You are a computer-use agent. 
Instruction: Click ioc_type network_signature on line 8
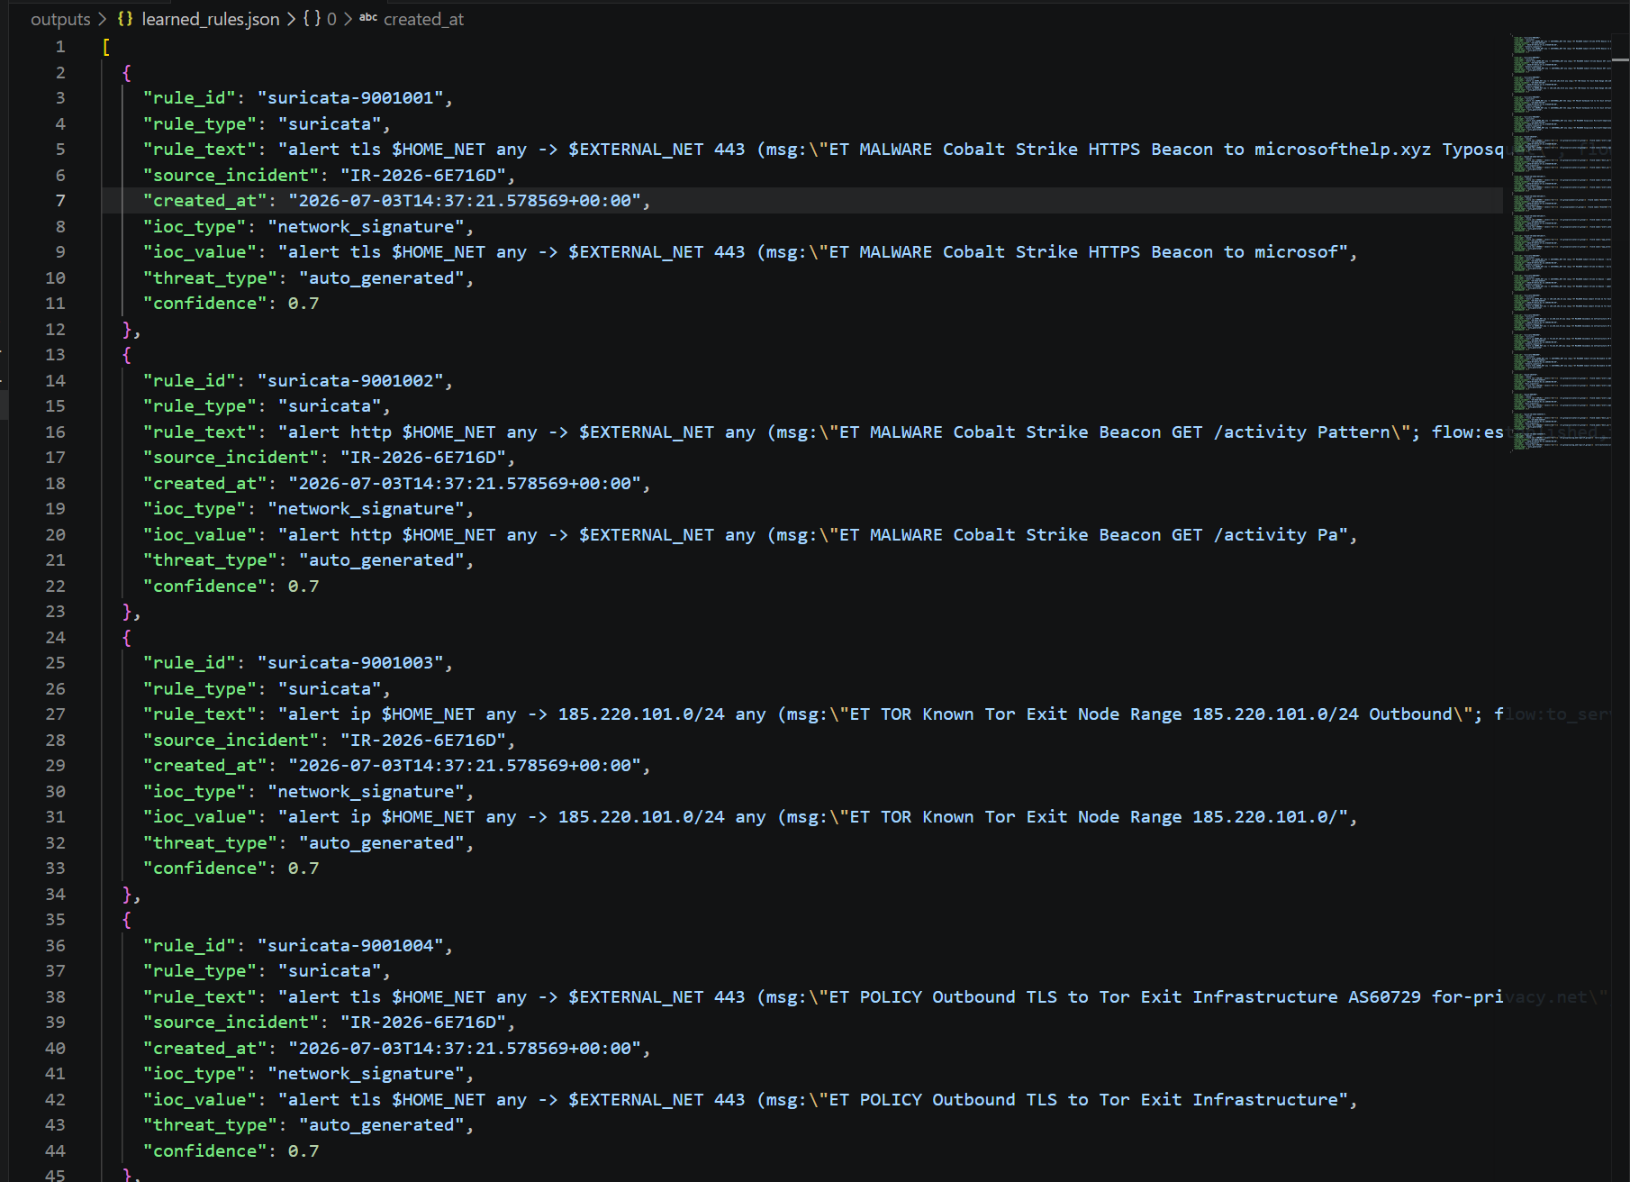366,227
